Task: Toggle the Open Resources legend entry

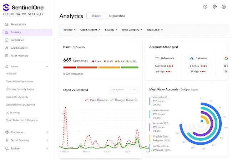Action: coord(97,100)
